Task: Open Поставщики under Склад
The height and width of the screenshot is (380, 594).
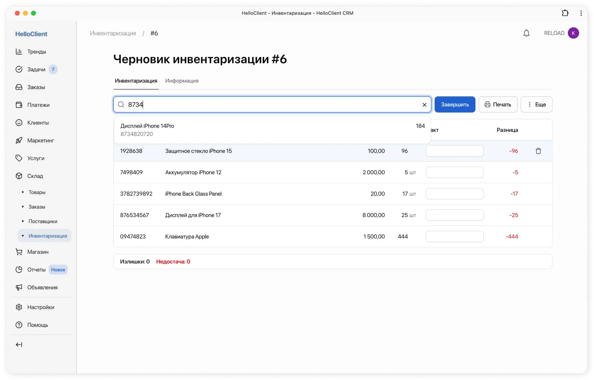Action: 42,221
